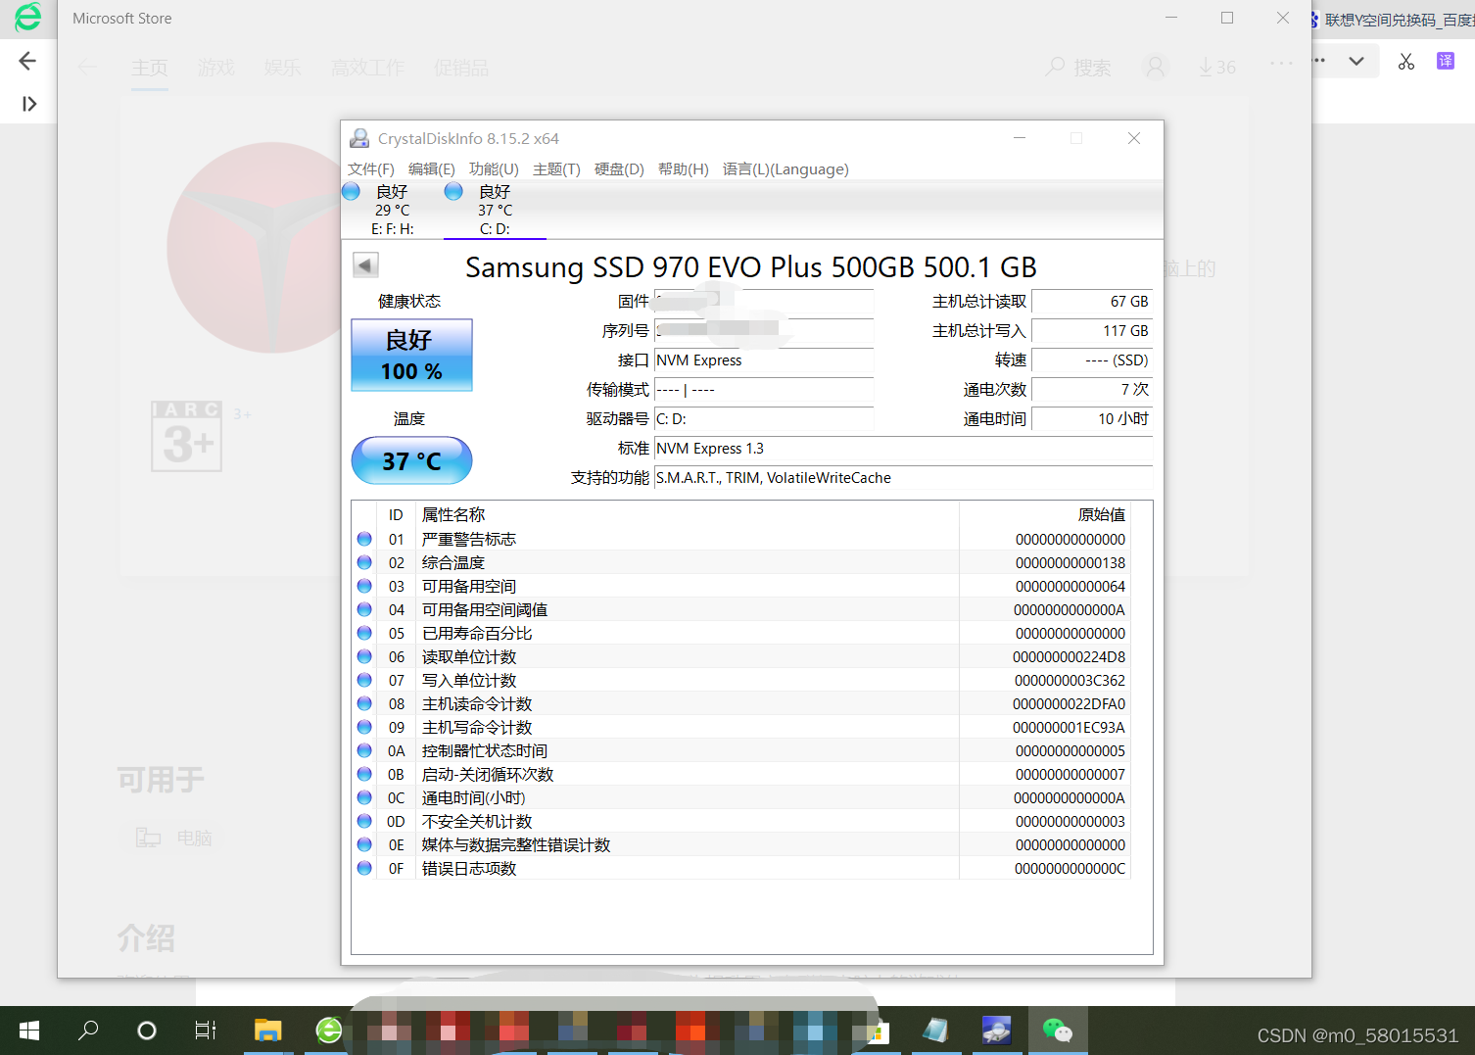Click status indicator of 严重警告标志 row
Screen dimensions: 1475x1055
coord(364,539)
